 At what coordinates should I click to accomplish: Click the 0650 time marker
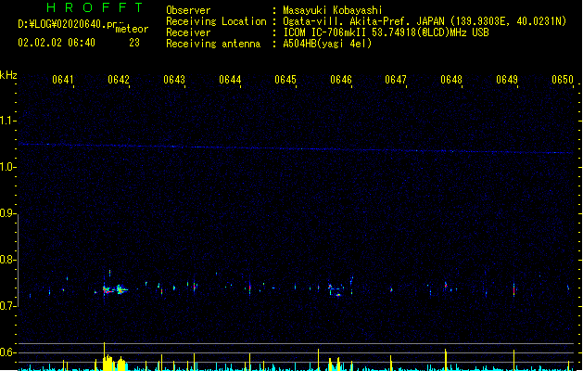pos(563,80)
